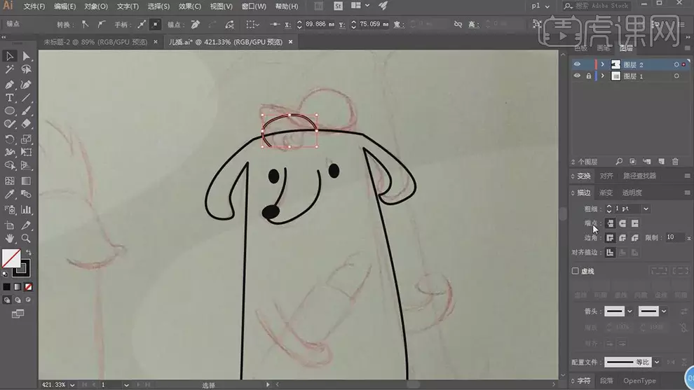Select the Pen tool
The height and width of the screenshot is (390, 694).
click(10, 84)
